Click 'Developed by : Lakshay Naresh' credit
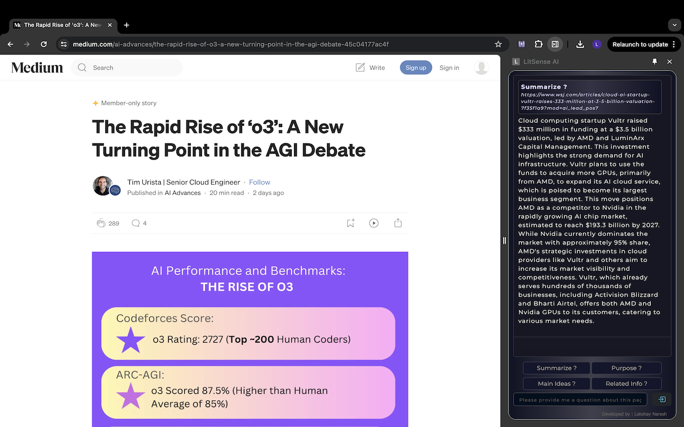The width and height of the screenshot is (684, 427). click(x=635, y=414)
